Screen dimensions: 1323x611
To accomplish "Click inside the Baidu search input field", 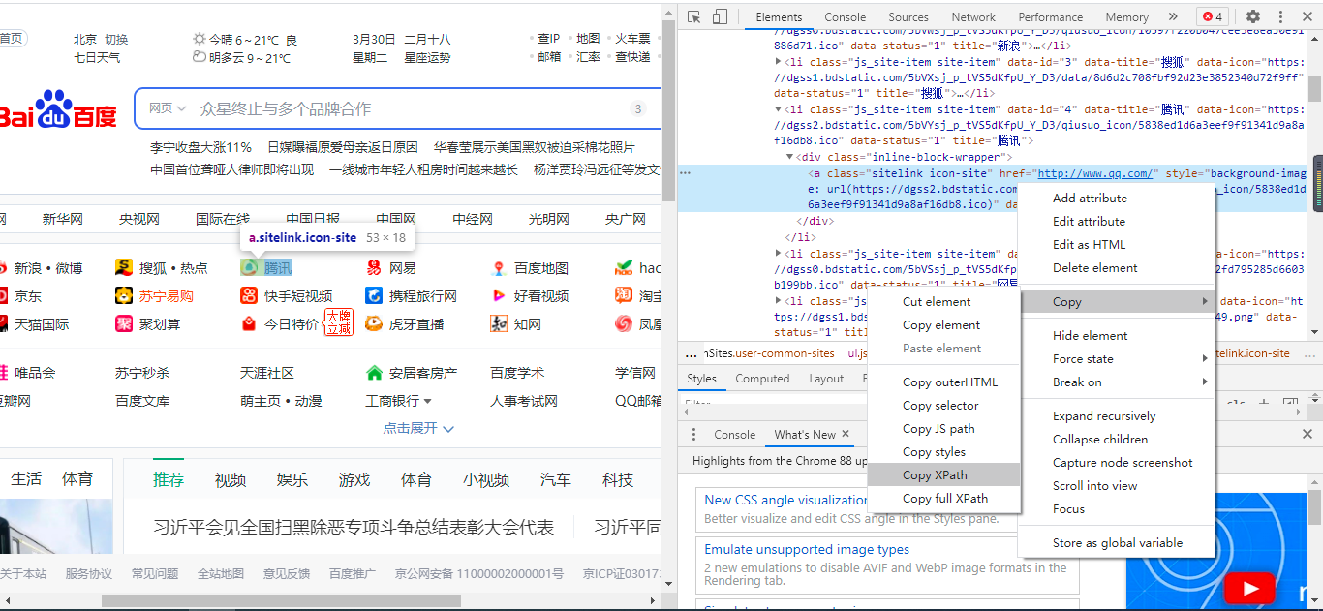I will pyautogui.click(x=387, y=108).
